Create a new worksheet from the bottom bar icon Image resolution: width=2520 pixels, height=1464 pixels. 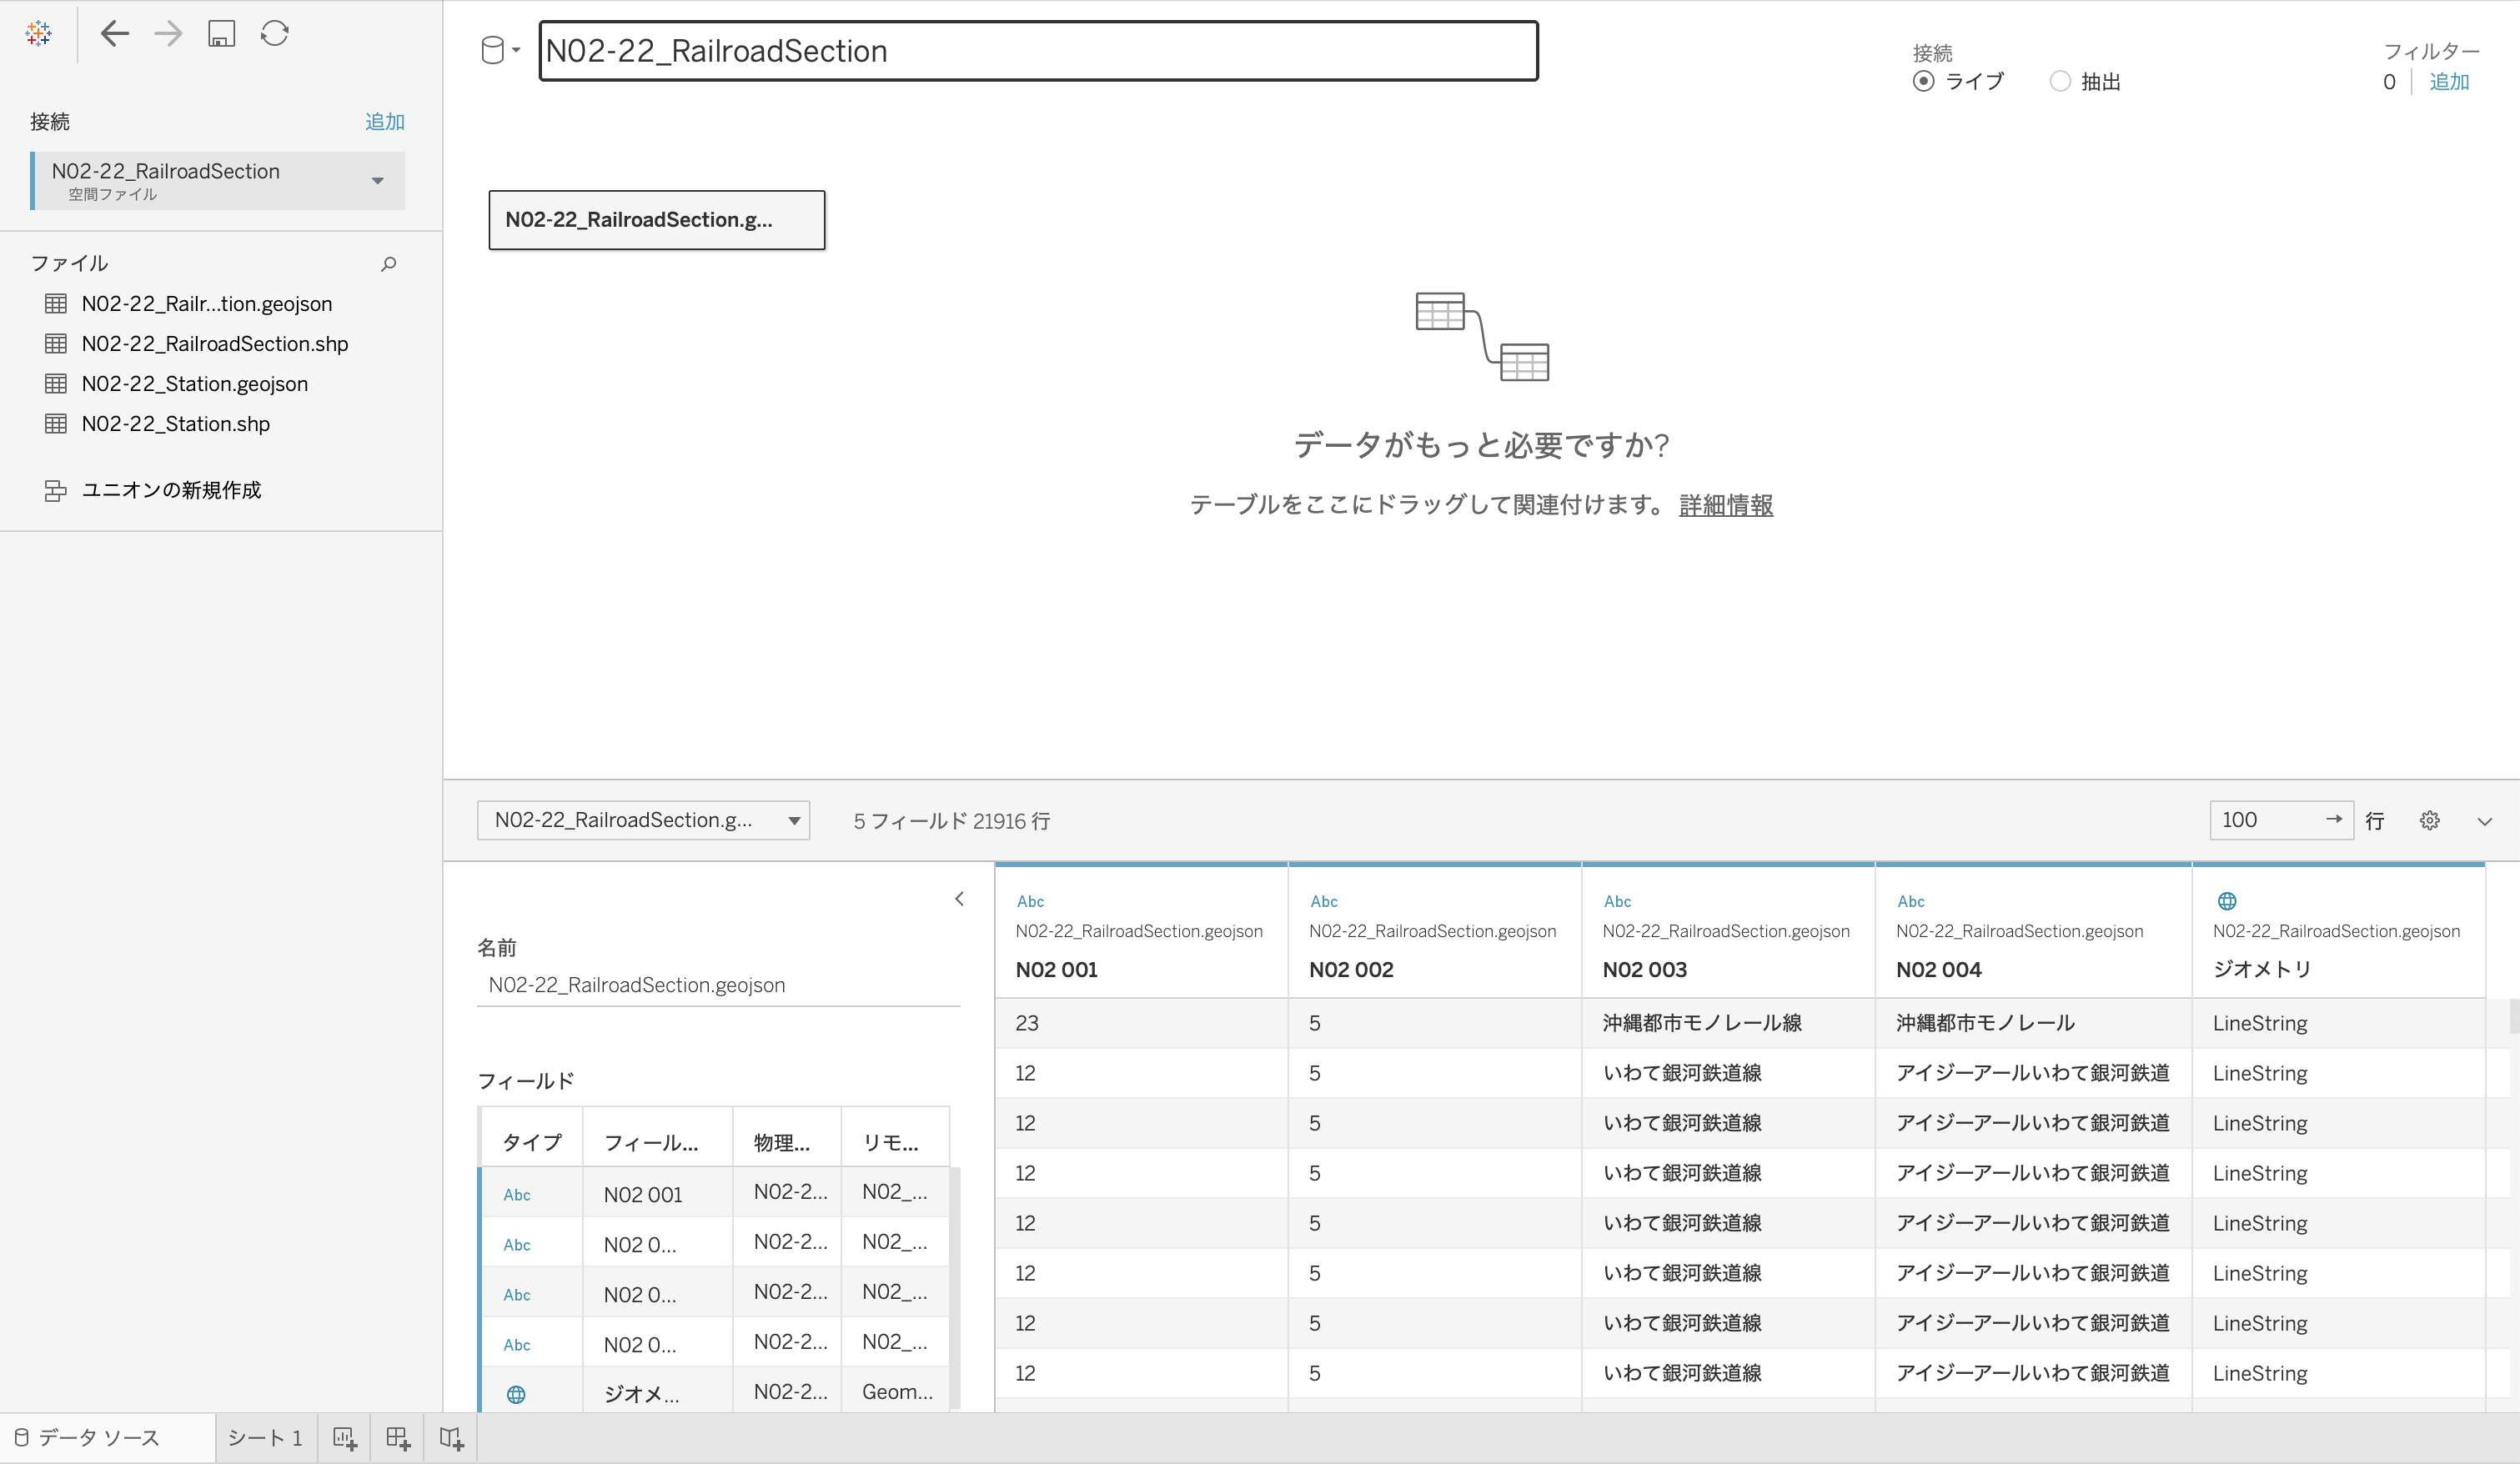345,1438
